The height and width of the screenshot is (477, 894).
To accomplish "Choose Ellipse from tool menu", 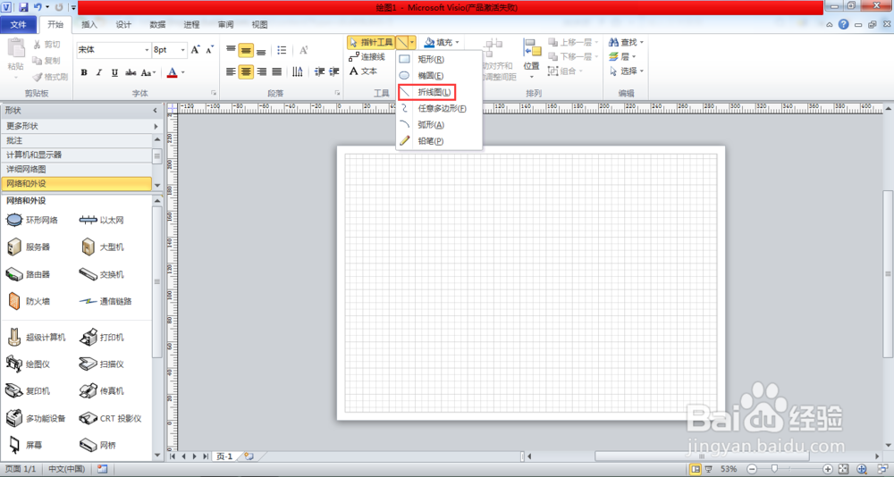I will point(439,75).
